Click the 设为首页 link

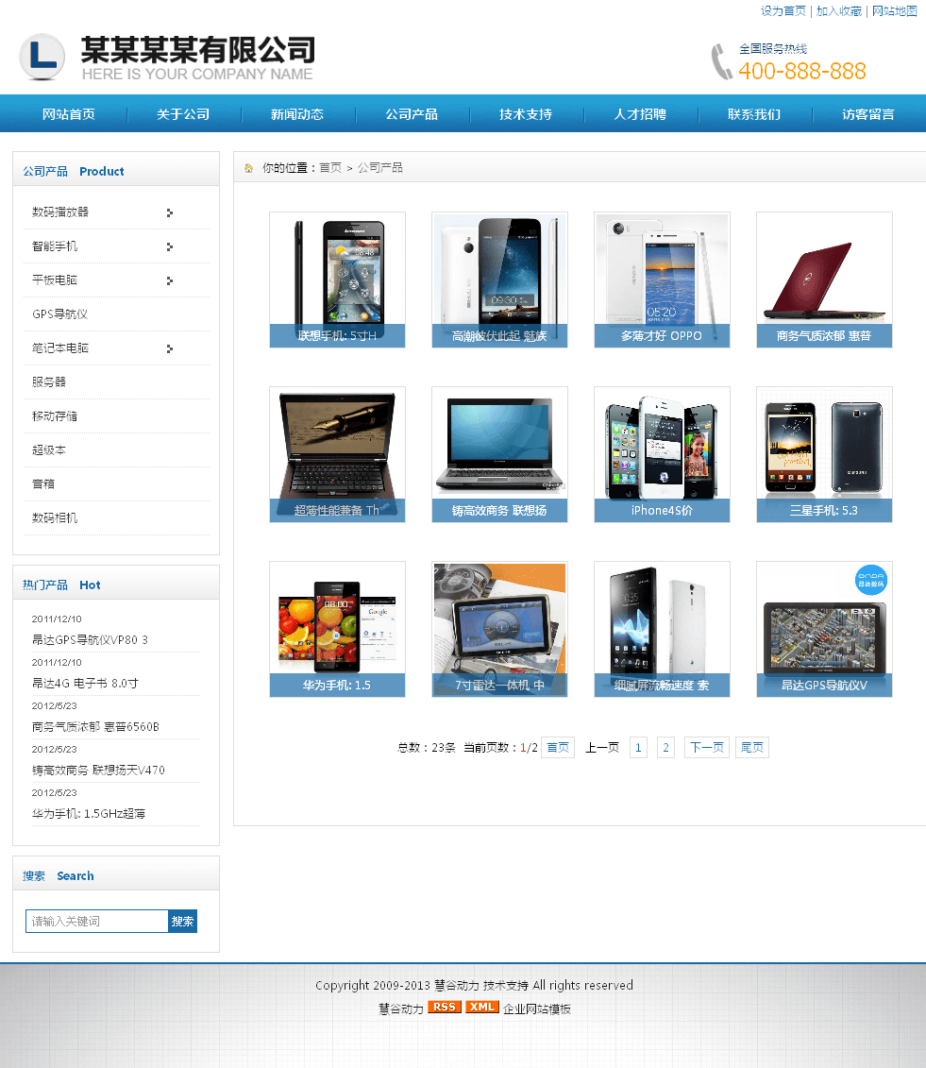tap(783, 11)
